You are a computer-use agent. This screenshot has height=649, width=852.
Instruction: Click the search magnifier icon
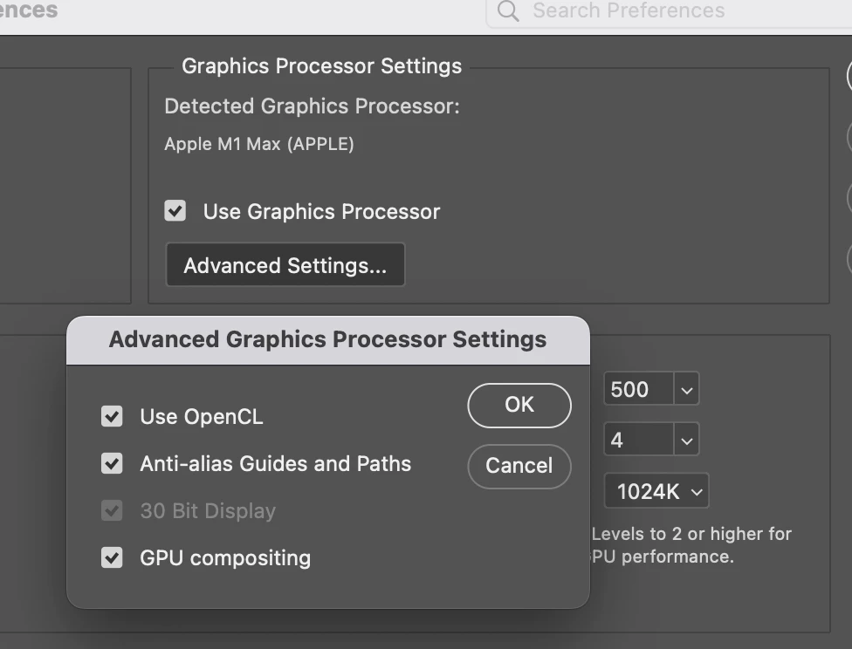click(507, 10)
